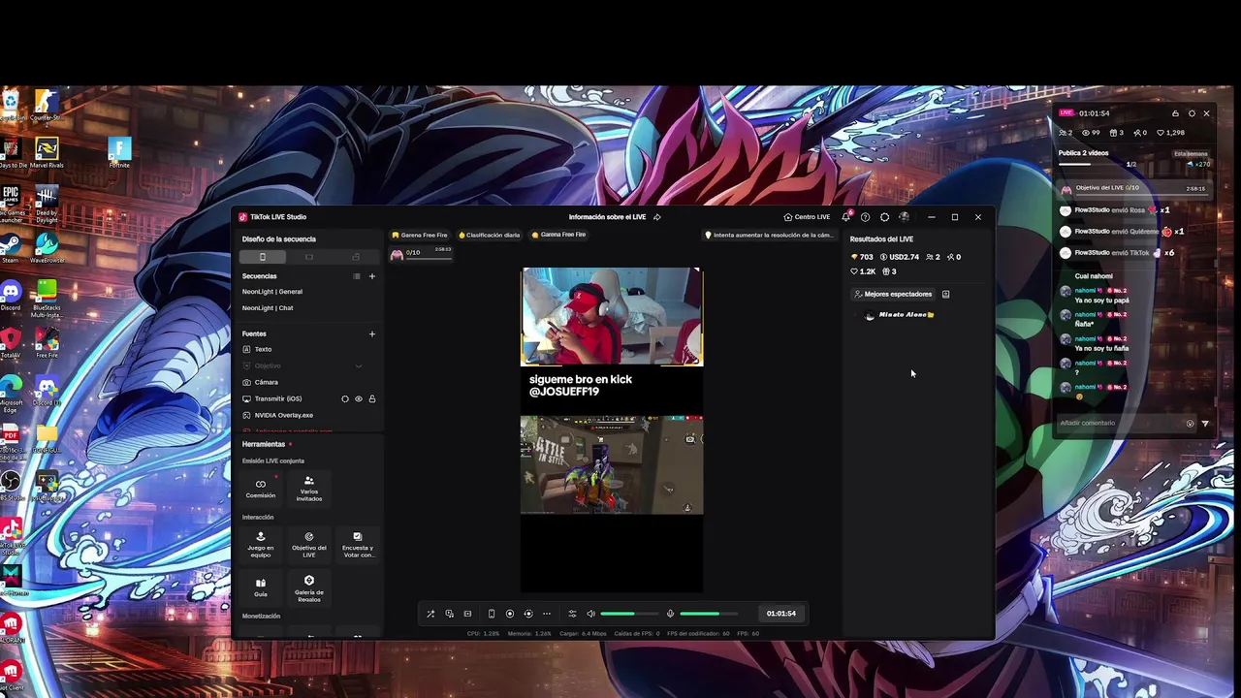1241x698 pixels.
Task: Click the 1.2K likes stat
Action: pos(863,271)
